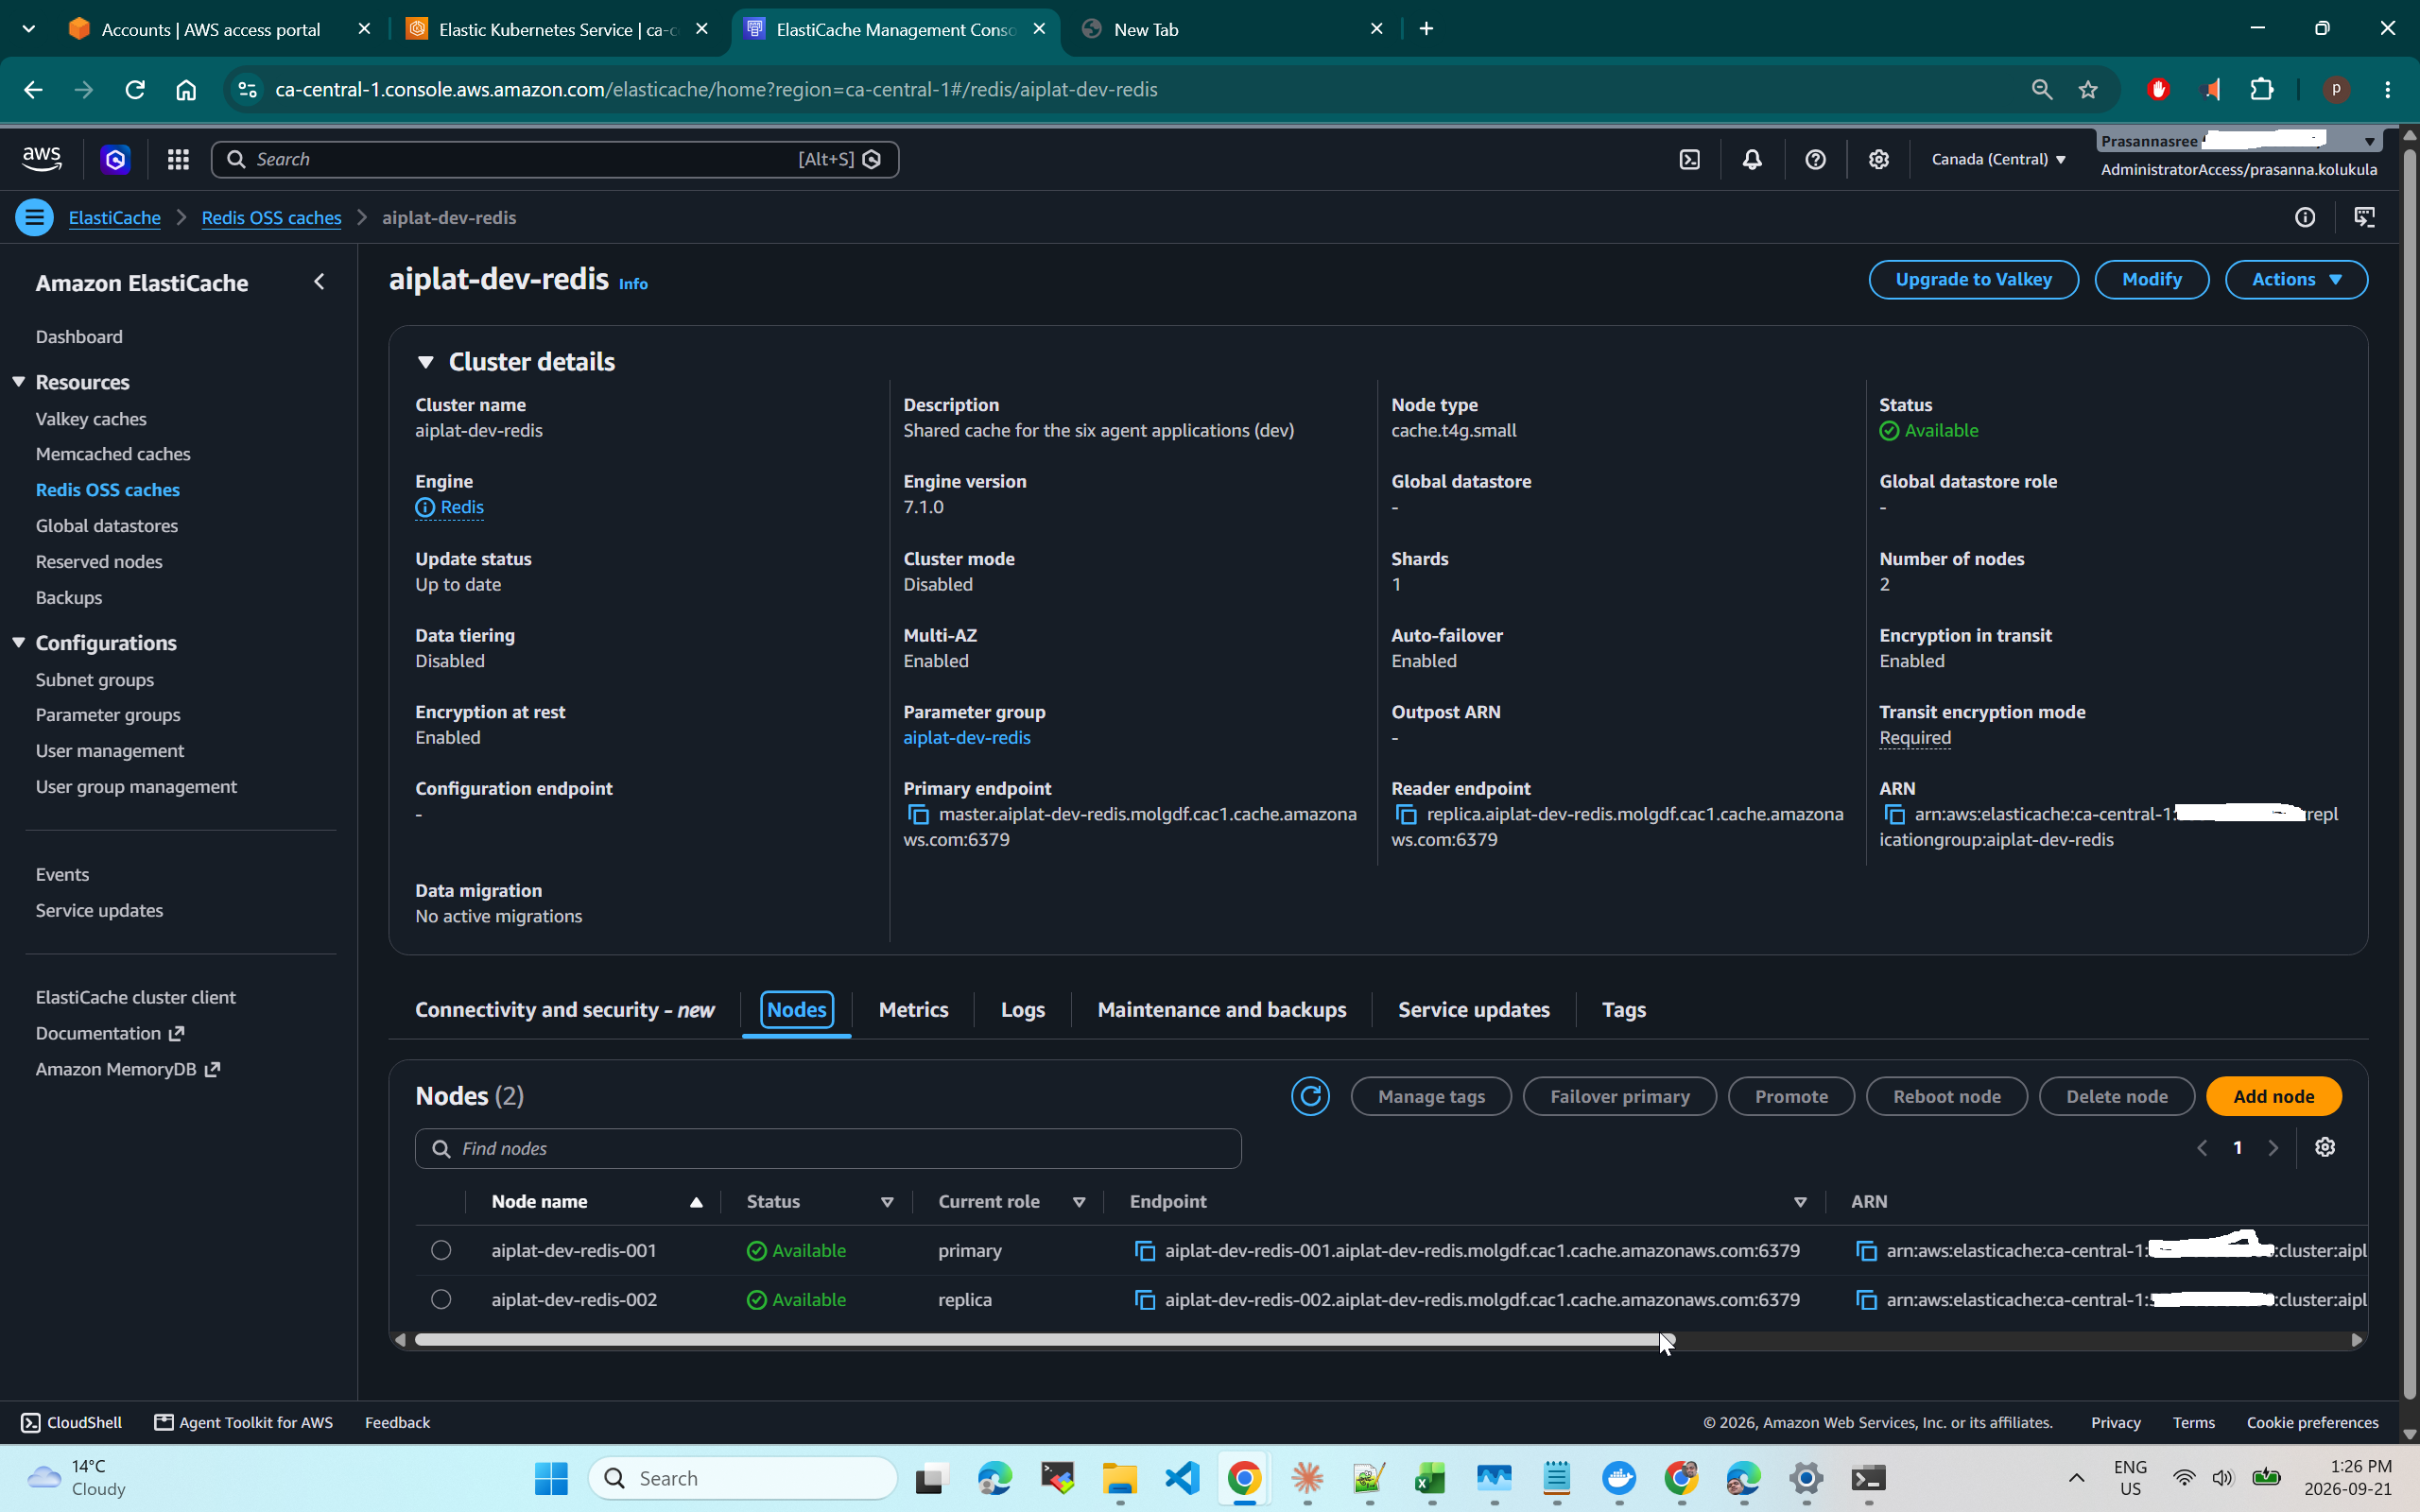Viewport: 2420px width, 1512px height.
Task: Open the Canada (Central) region selector
Action: pos(1998,159)
